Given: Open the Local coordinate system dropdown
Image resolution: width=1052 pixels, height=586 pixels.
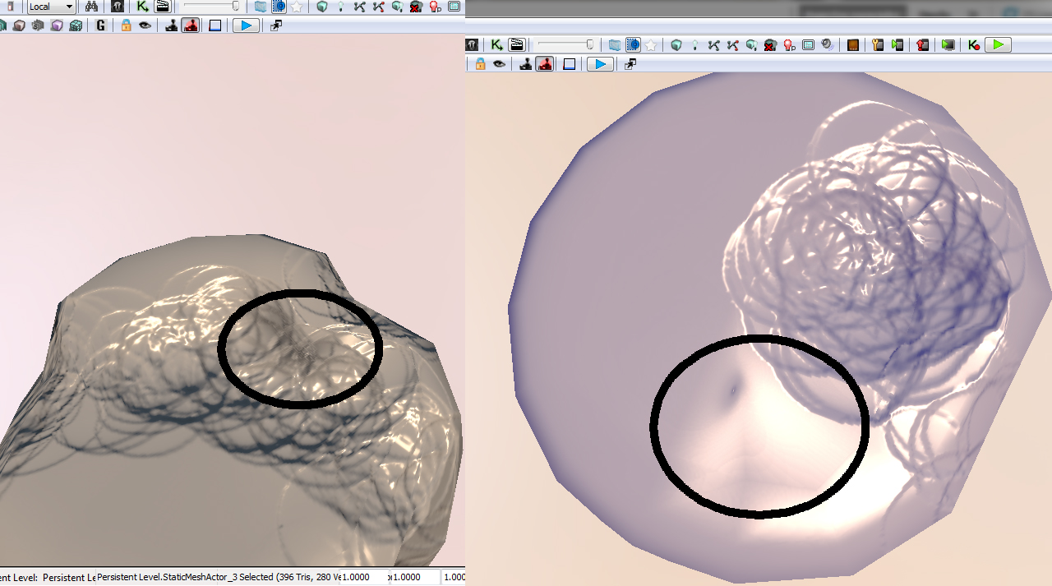Looking at the screenshot, I should tap(52, 7).
